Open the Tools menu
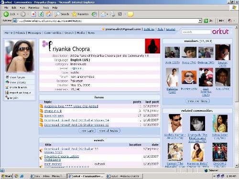The height and width of the screenshot is (179, 239). click(x=46, y=8)
